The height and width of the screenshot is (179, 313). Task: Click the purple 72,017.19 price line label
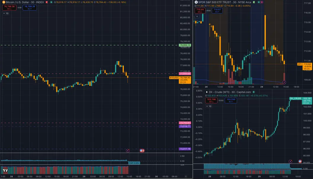(x=185, y=149)
